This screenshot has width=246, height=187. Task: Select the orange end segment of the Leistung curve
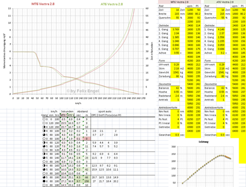228,157
